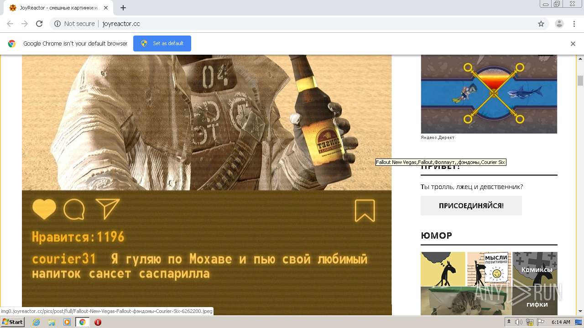The image size is (584, 328).
Task: Open the Action Center flag icon
Action: point(540,322)
